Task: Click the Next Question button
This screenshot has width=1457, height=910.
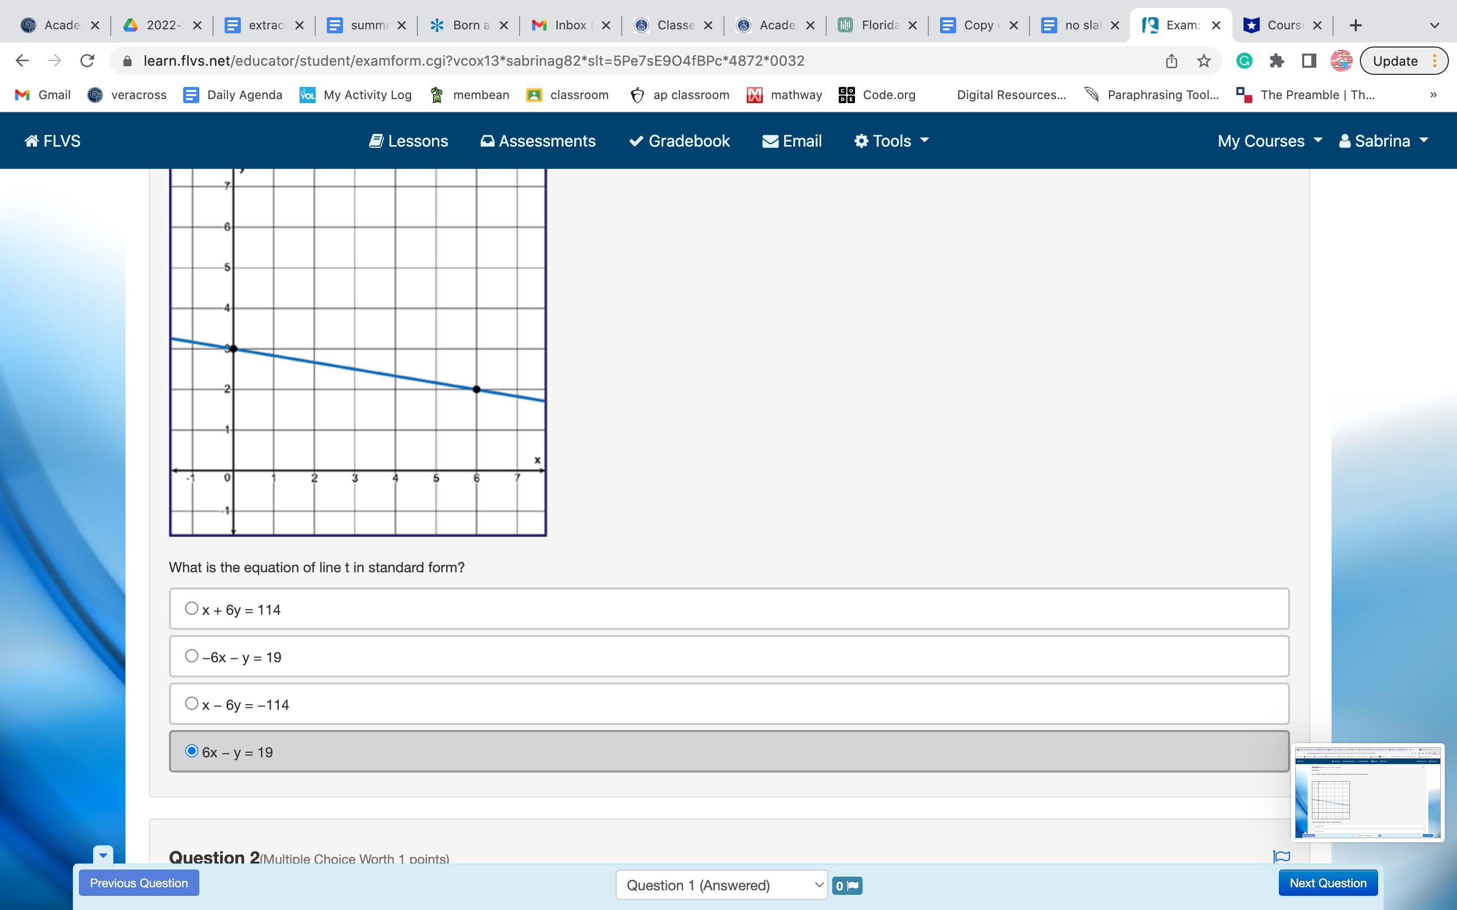Action: pyautogui.click(x=1327, y=882)
